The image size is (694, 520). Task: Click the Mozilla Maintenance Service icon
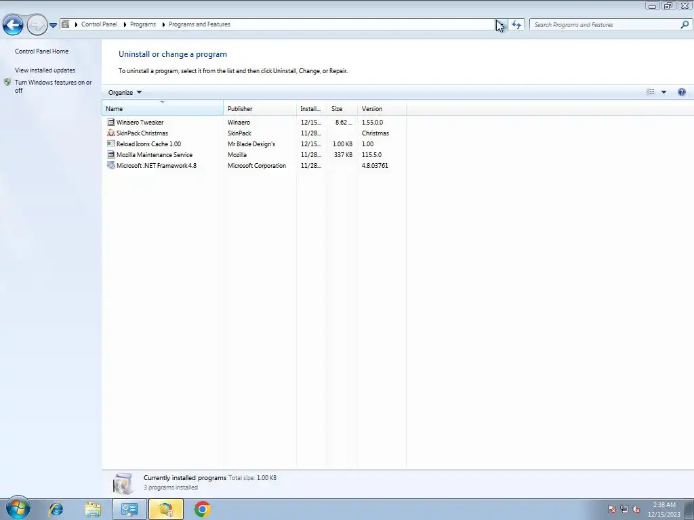click(110, 154)
